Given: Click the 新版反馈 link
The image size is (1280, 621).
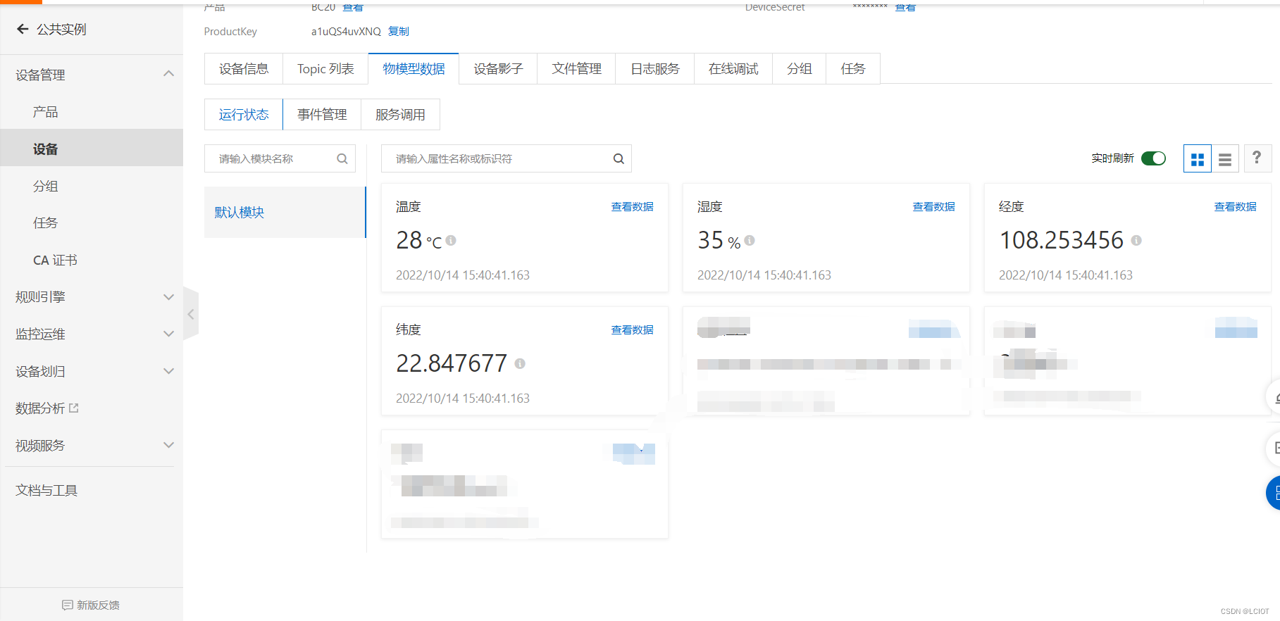Looking at the screenshot, I should pos(98,605).
